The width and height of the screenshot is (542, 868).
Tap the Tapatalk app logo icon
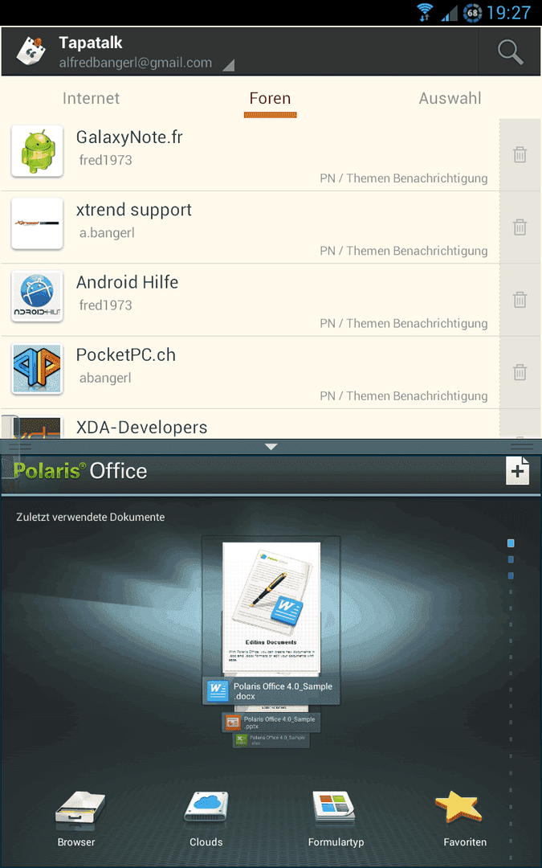31,51
